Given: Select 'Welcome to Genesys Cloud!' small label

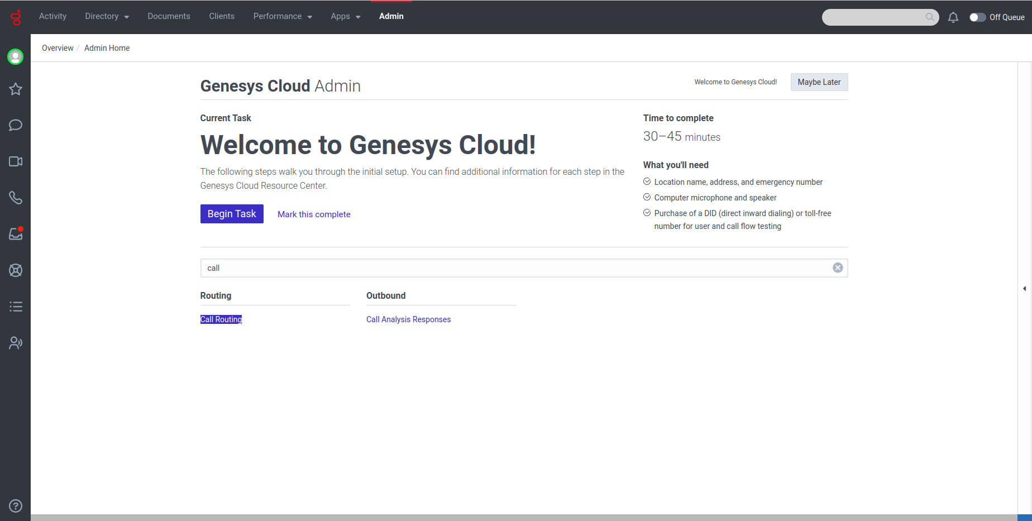Looking at the screenshot, I should tap(735, 82).
